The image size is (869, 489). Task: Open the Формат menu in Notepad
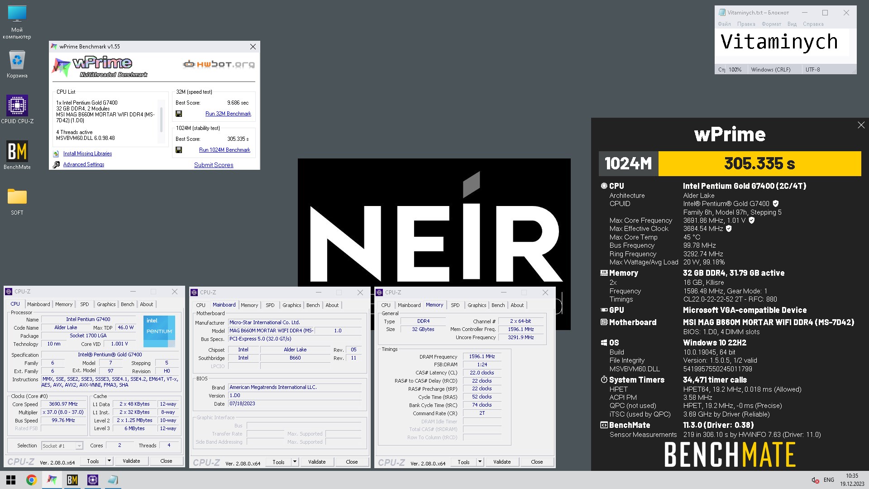(x=771, y=24)
